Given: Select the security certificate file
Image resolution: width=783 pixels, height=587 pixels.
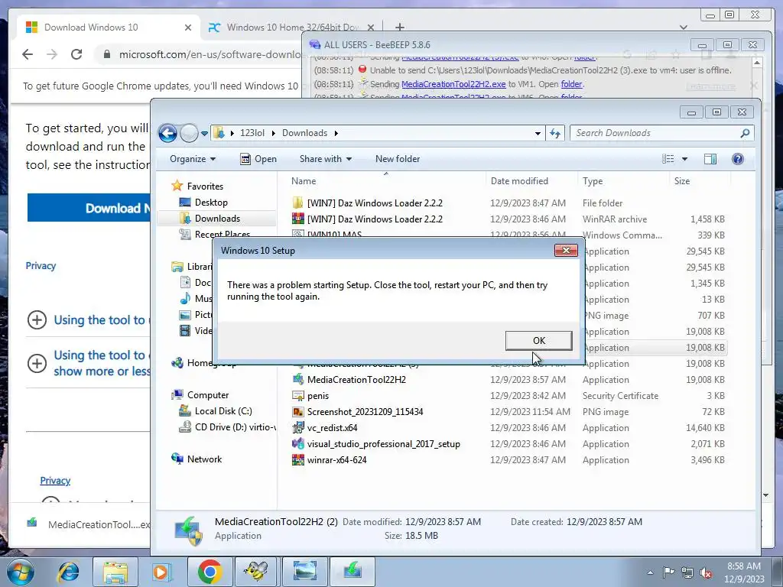Looking at the screenshot, I should coord(317,396).
